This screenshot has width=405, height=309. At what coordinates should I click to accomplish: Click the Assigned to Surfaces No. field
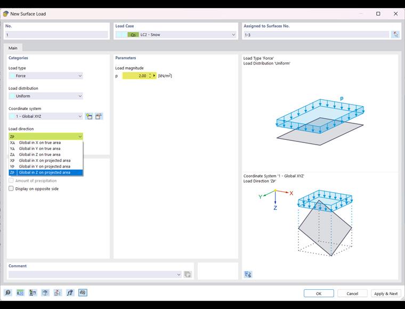[316, 35]
